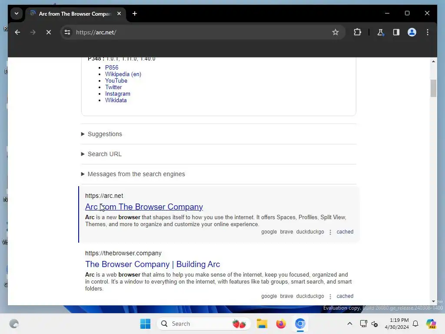Image resolution: width=445 pixels, height=334 pixels.
Task: Open the Extensions puzzle icon
Action: 357,32
